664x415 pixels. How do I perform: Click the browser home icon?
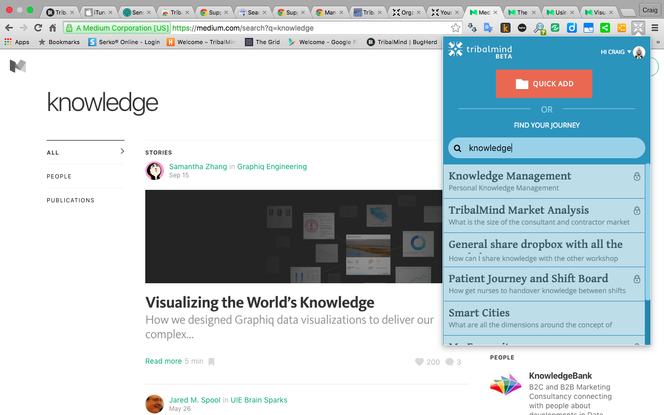click(x=52, y=28)
